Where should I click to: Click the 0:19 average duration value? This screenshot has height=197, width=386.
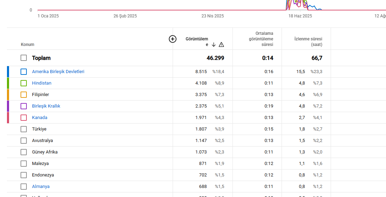[x=269, y=106]
